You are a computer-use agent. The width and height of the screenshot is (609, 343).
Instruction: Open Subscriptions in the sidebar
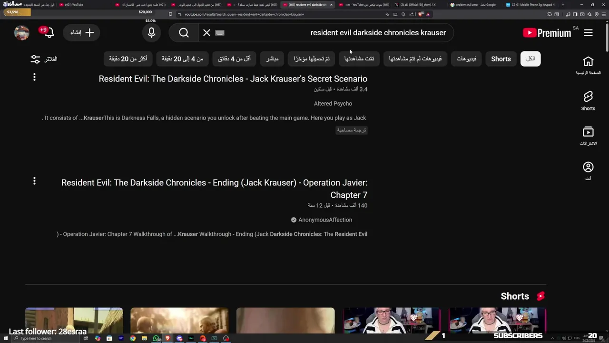588,136
